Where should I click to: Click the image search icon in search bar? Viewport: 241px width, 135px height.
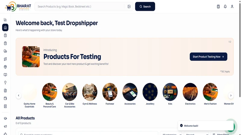(129, 7)
